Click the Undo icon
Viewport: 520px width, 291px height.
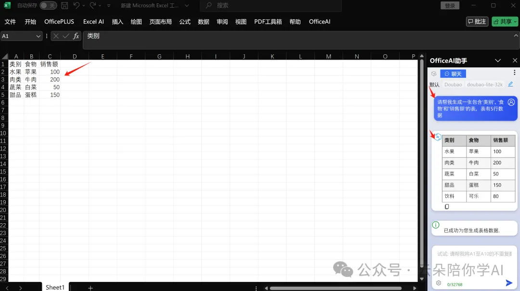click(x=76, y=5)
